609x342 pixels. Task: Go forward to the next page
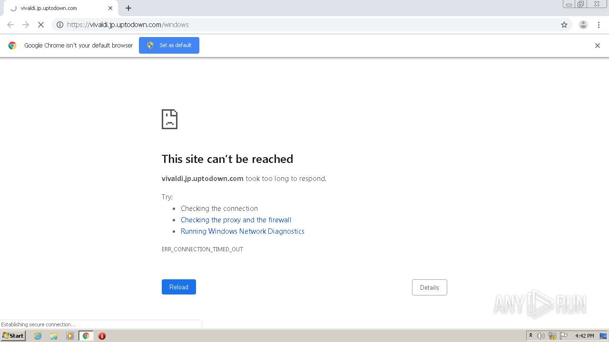point(26,25)
